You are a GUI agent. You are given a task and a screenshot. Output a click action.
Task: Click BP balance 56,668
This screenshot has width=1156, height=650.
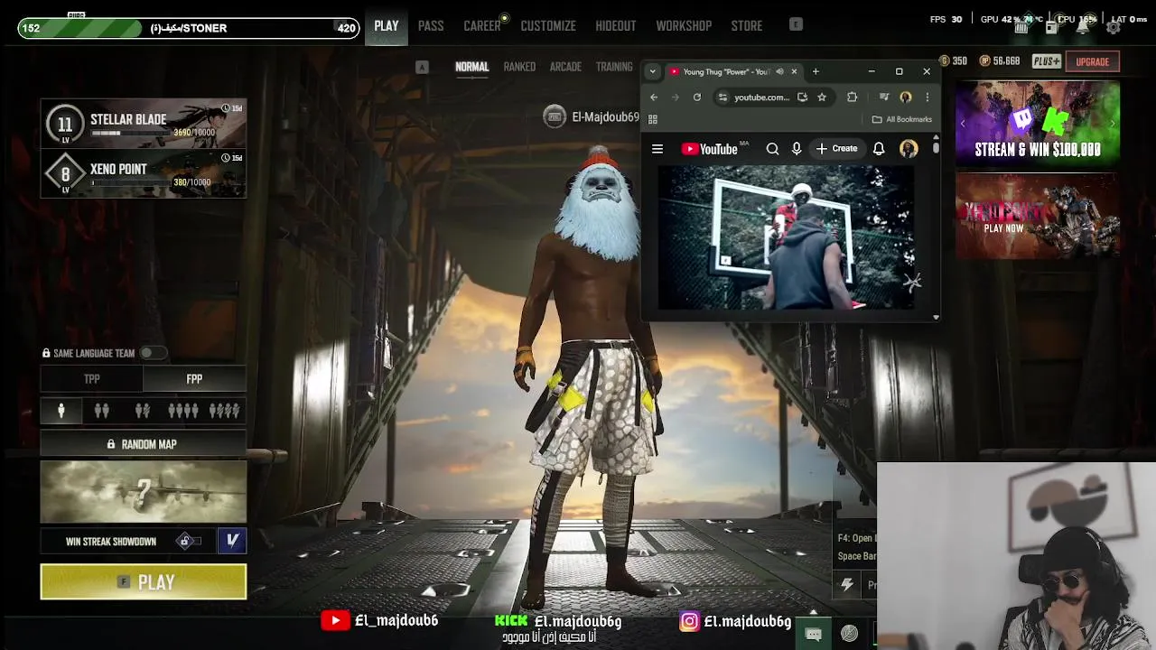pyautogui.click(x=999, y=61)
